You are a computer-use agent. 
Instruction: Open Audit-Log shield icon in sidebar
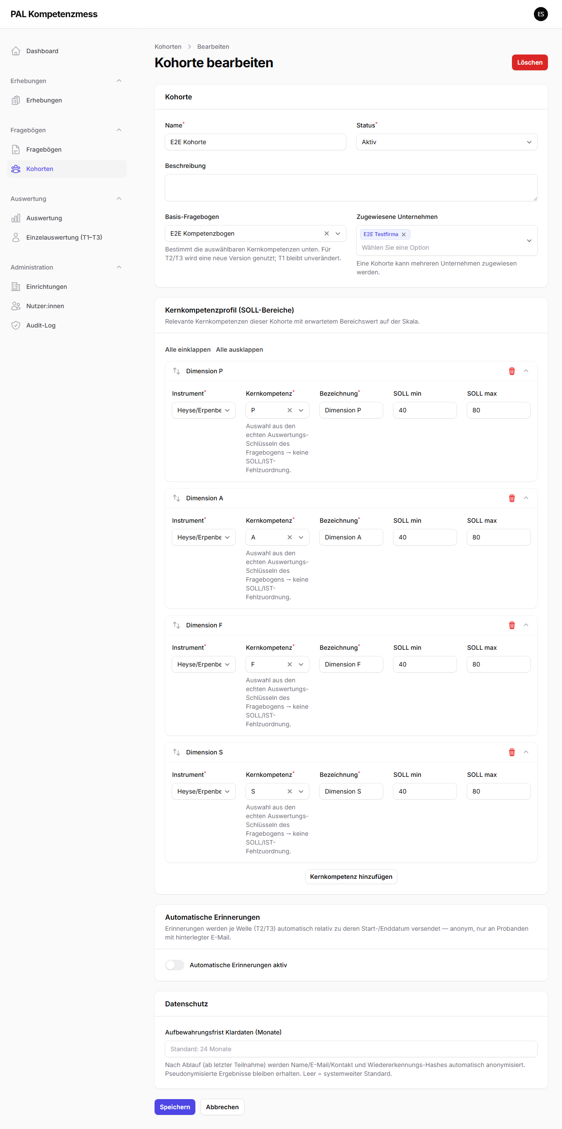coord(16,325)
